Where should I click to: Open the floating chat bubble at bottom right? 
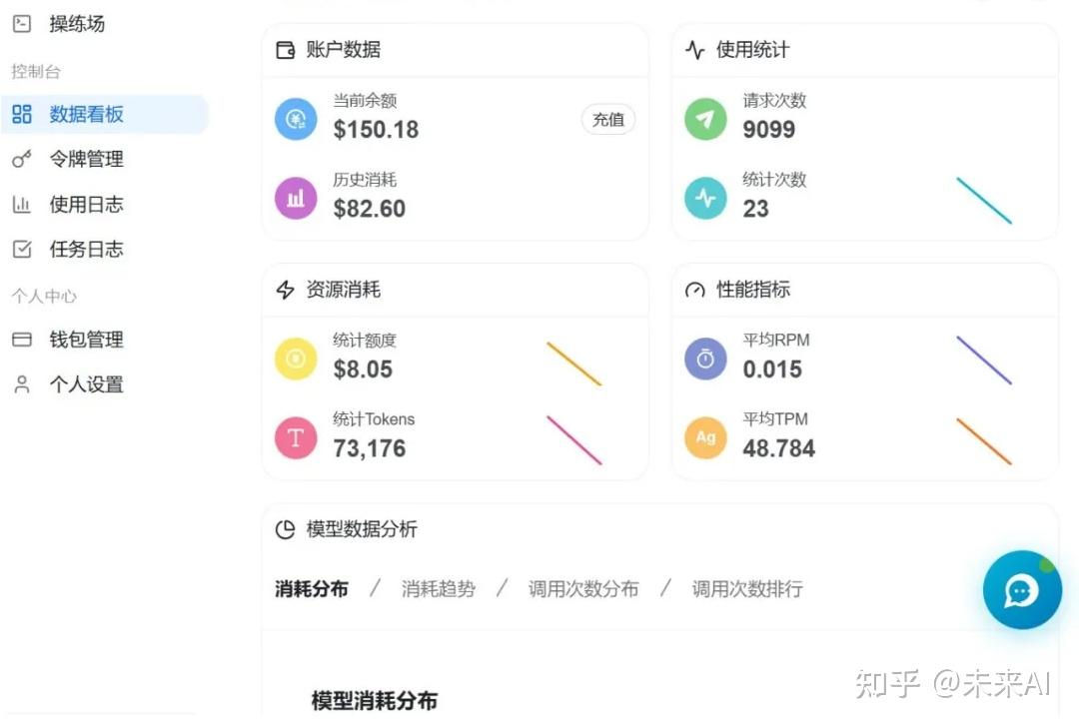click(x=1021, y=590)
